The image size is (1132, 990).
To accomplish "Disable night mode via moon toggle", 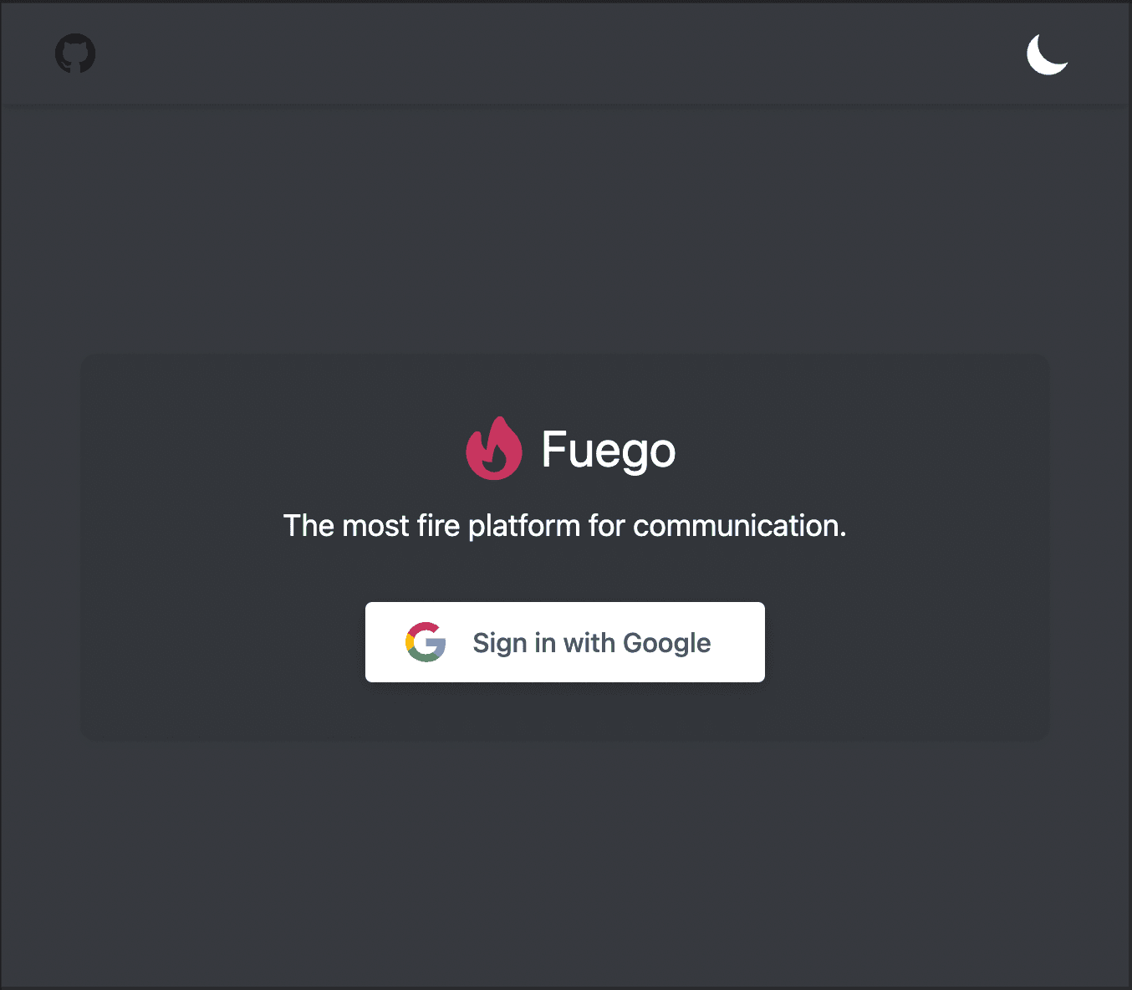I will (1047, 54).
